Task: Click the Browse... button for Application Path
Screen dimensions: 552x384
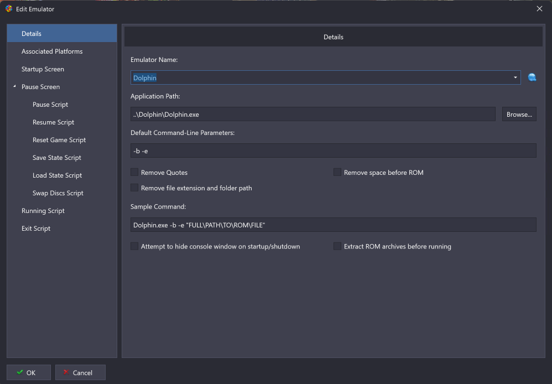Action: [x=519, y=114]
